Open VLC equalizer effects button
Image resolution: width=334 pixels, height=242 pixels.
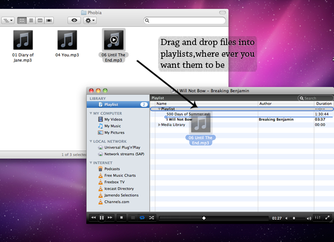[x=318, y=218]
